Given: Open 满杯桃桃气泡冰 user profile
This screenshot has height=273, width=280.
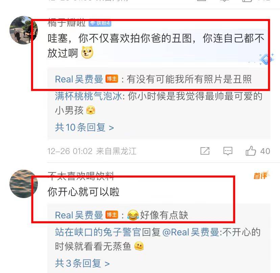Looking at the screenshot, I should [89, 96].
